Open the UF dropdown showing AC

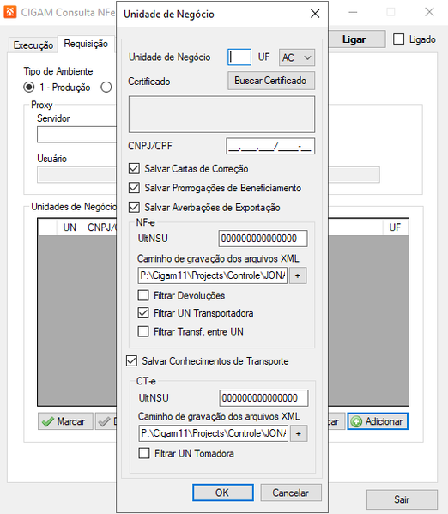pos(297,57)
